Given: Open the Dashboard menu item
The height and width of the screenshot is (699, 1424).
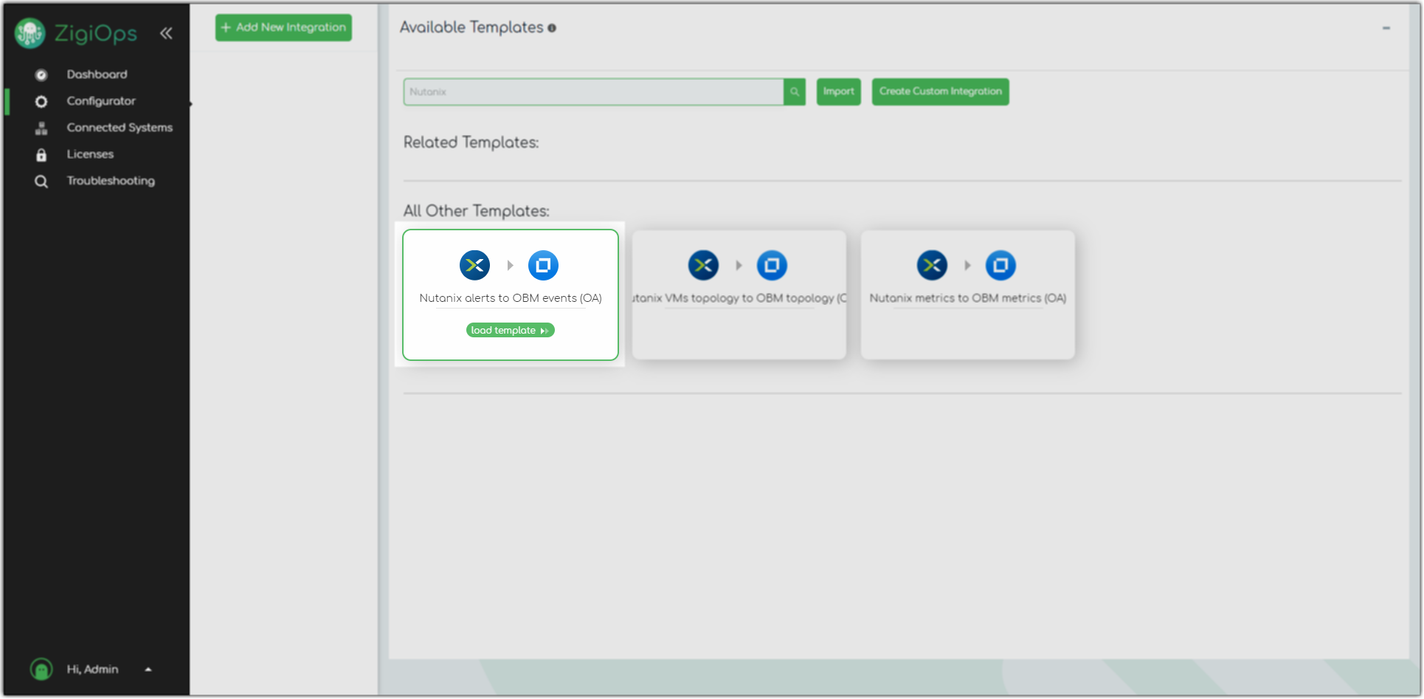Looking at the screenshot, I should [97, 75].
